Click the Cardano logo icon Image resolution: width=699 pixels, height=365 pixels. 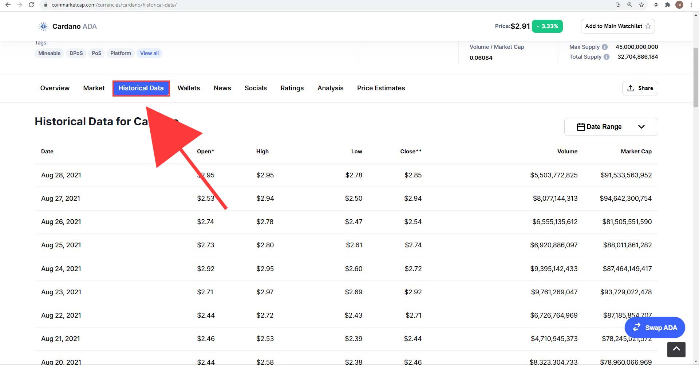pos(43,26)
